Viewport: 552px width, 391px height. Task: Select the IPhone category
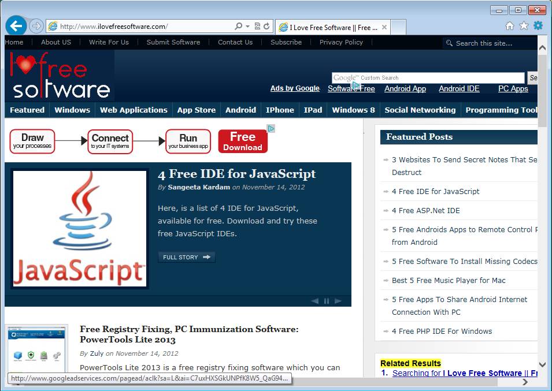pos(280,110)
